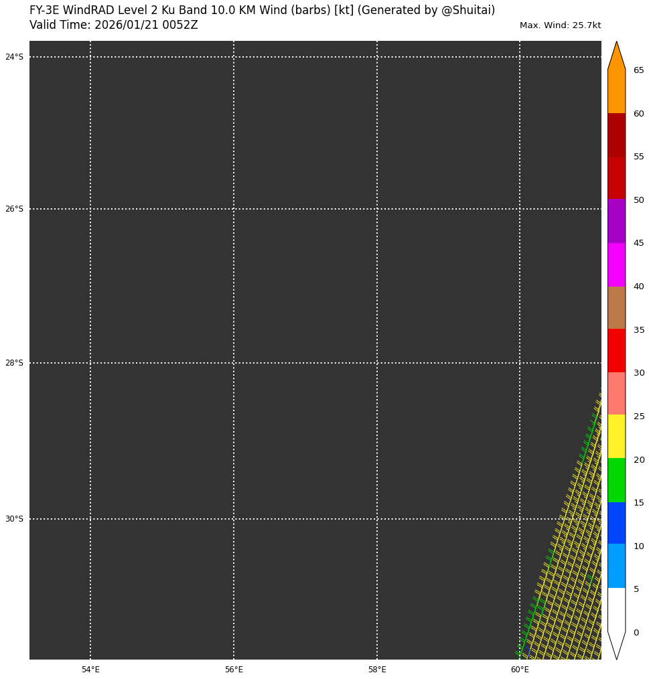Select the yellow 20–25 kt color band
This screenshot has width=649, height=679.
pos(616,437)
